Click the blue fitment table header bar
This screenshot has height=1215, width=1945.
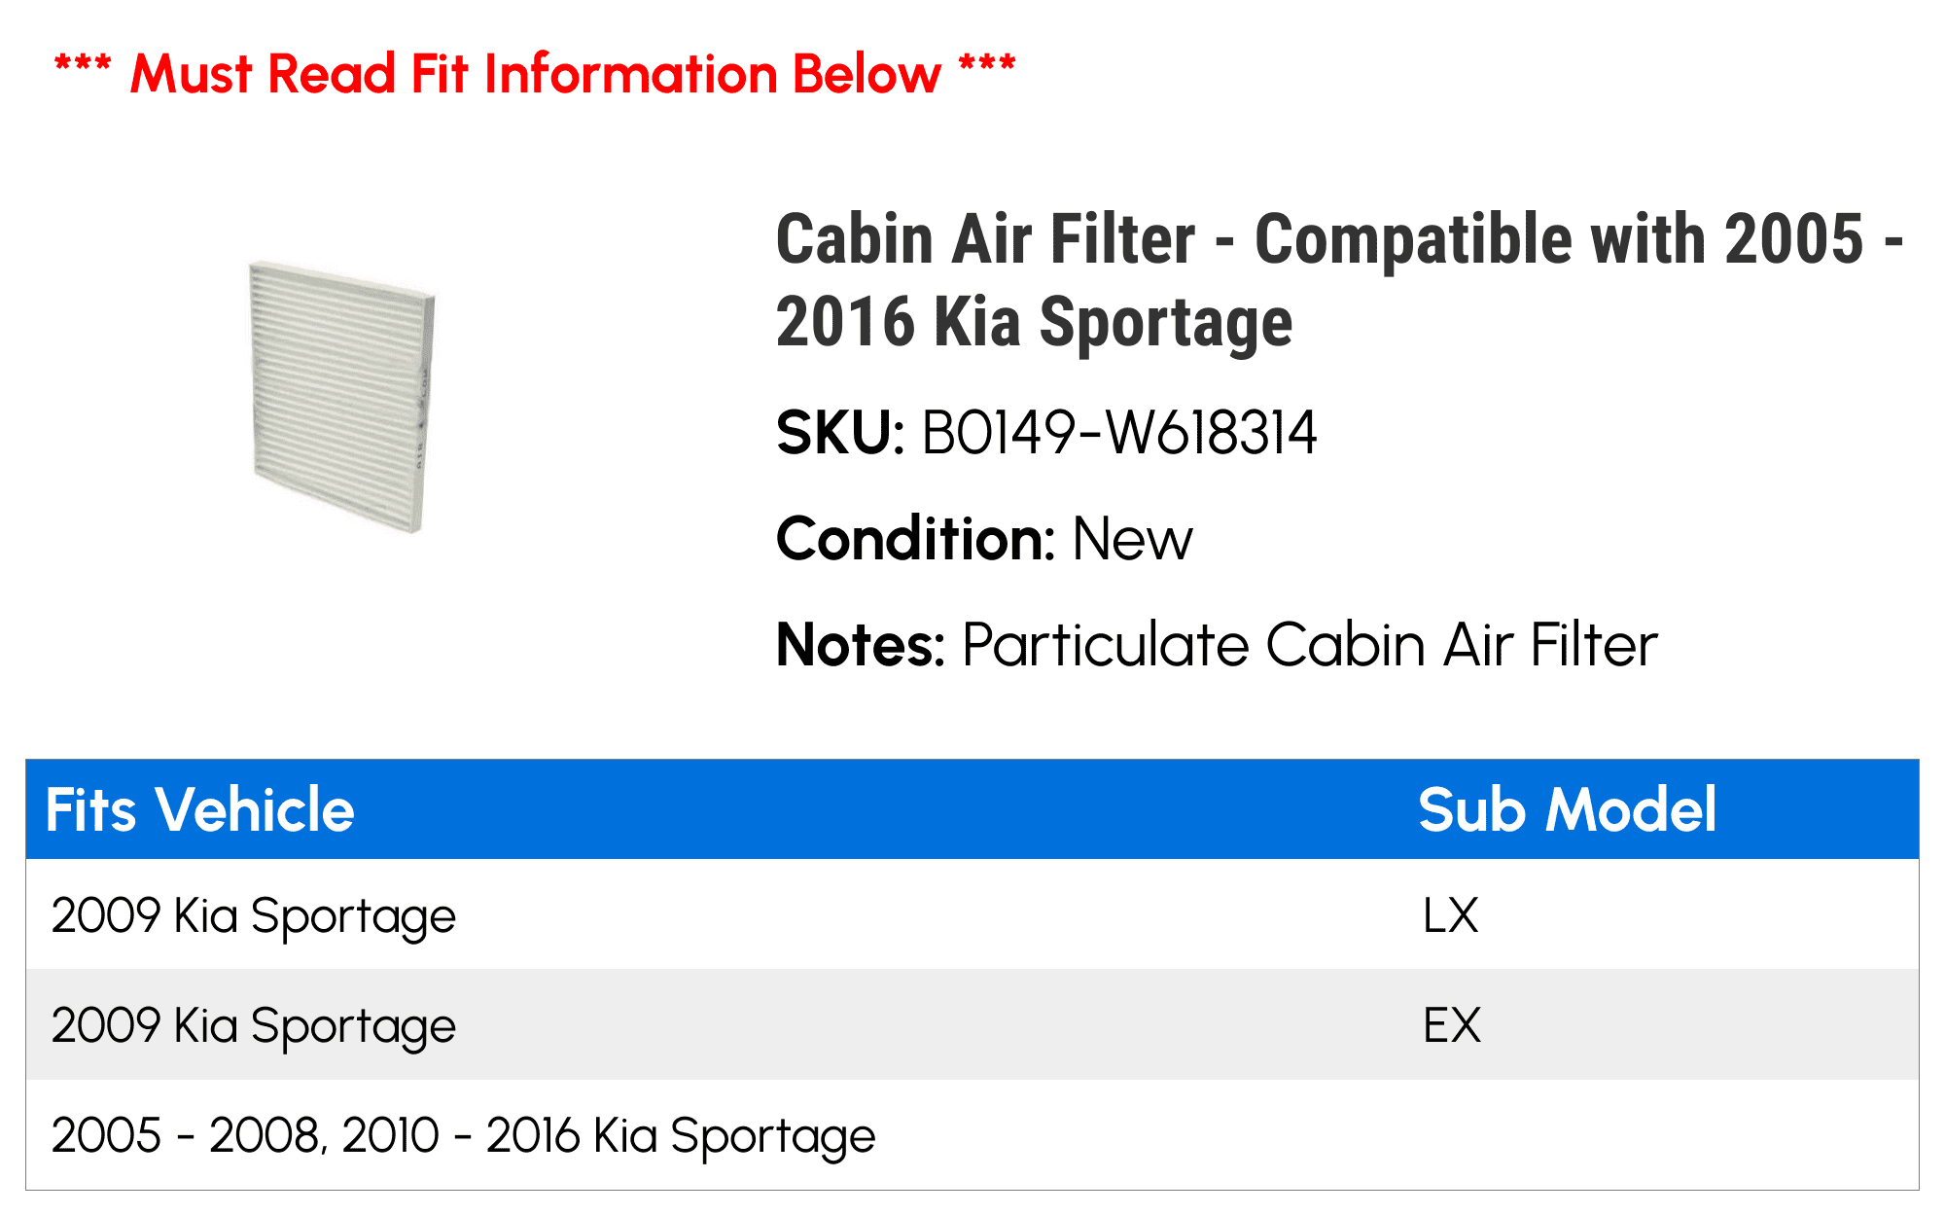point(972,809)
